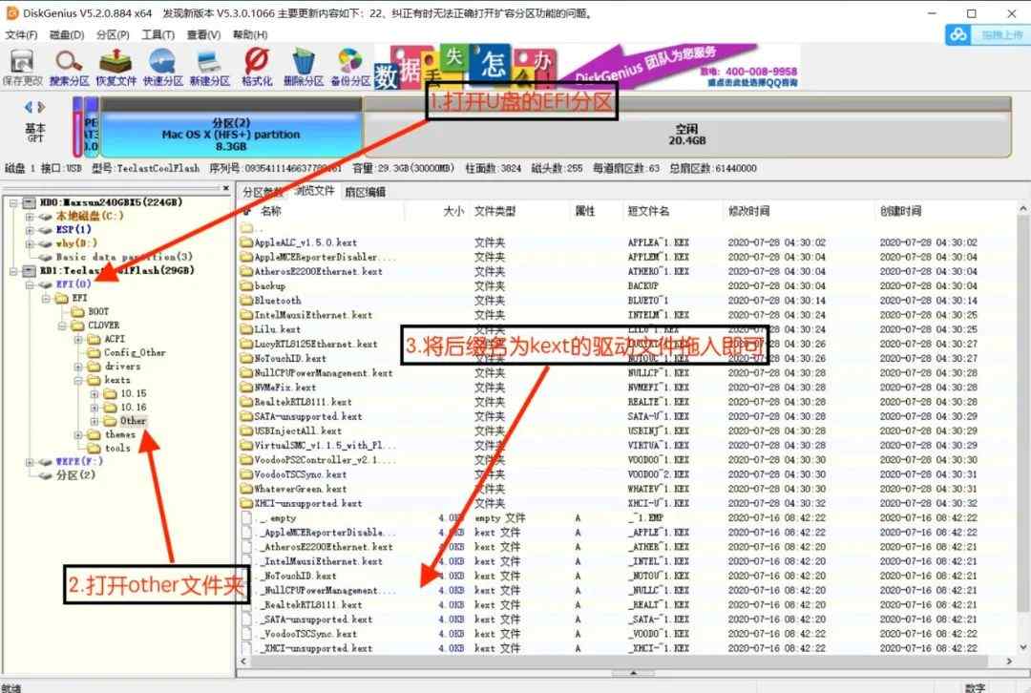Click the cloud upload icon at top right
1031x693 pixels.
click(x=958, y=35)
